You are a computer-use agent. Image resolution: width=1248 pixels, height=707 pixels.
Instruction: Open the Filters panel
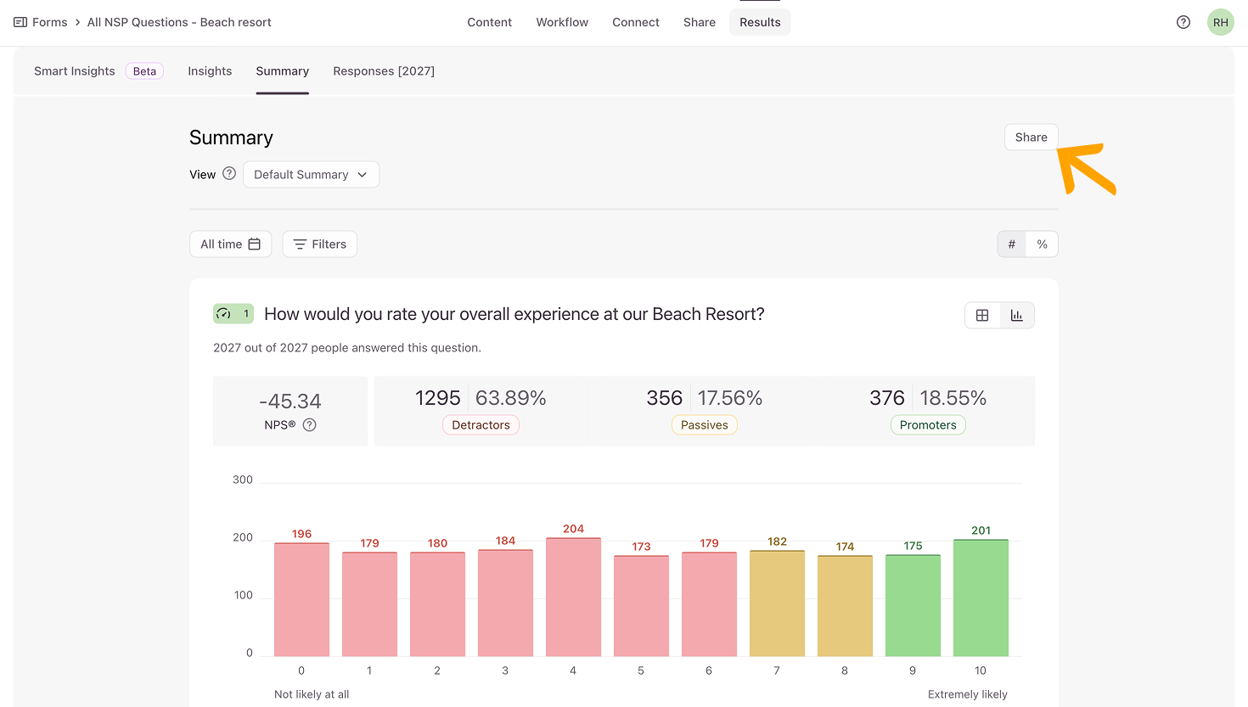click(319, 244)
